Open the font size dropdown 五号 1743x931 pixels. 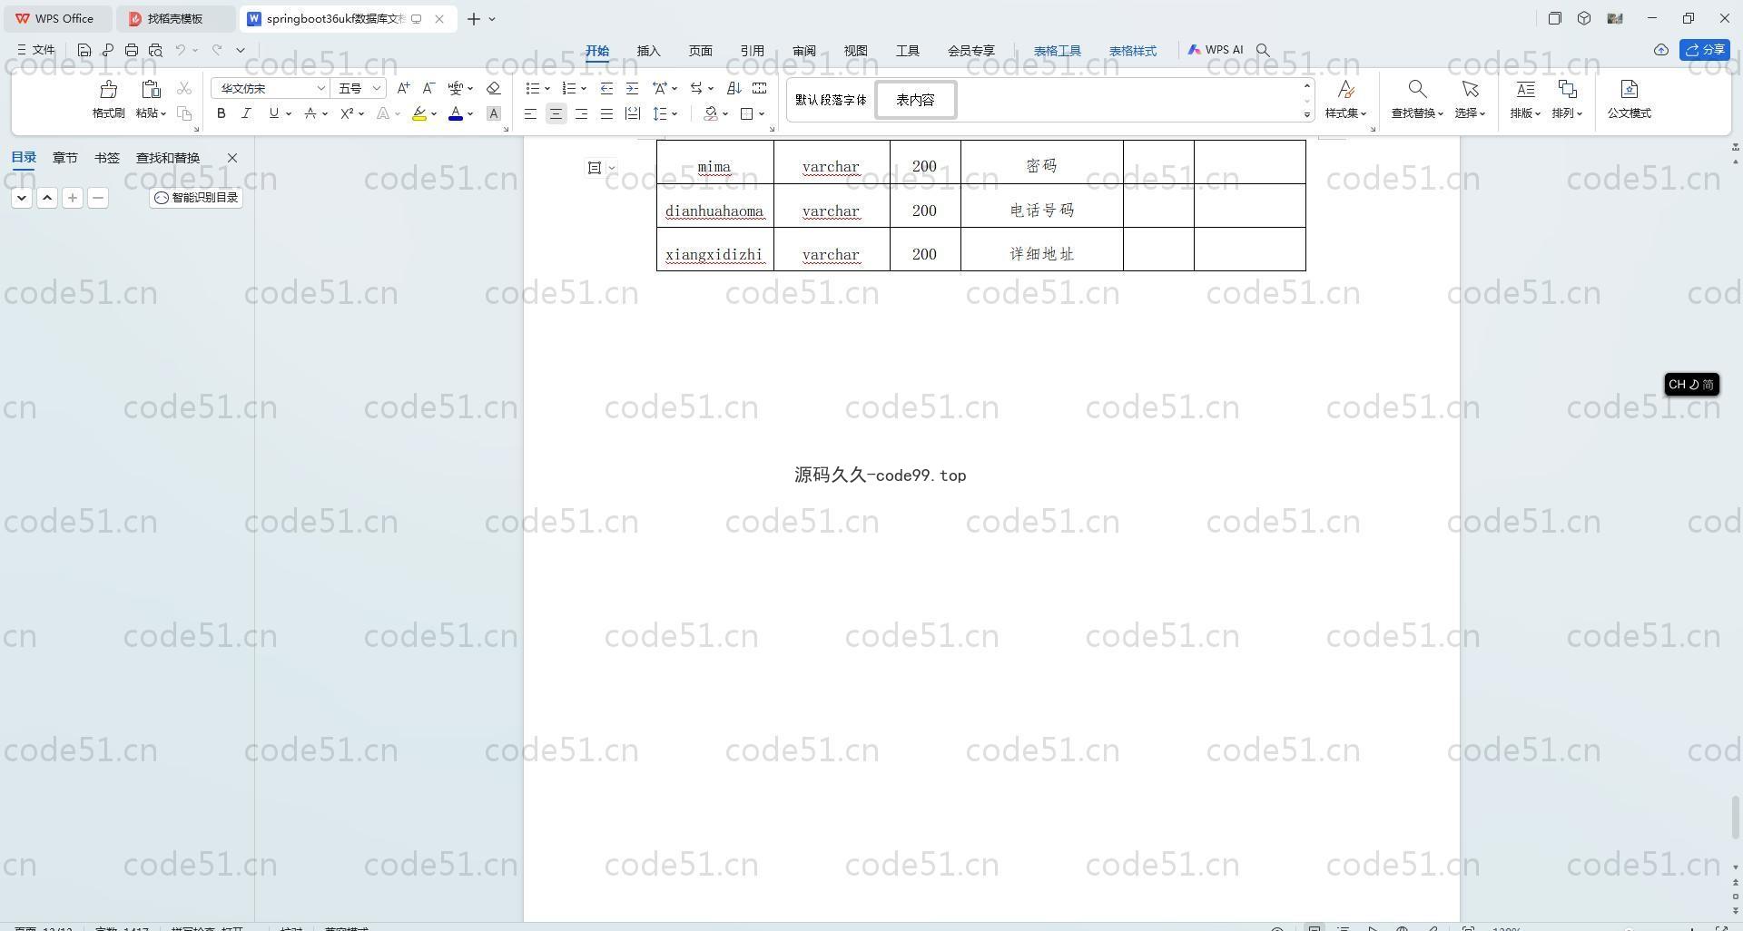(377, 88)
